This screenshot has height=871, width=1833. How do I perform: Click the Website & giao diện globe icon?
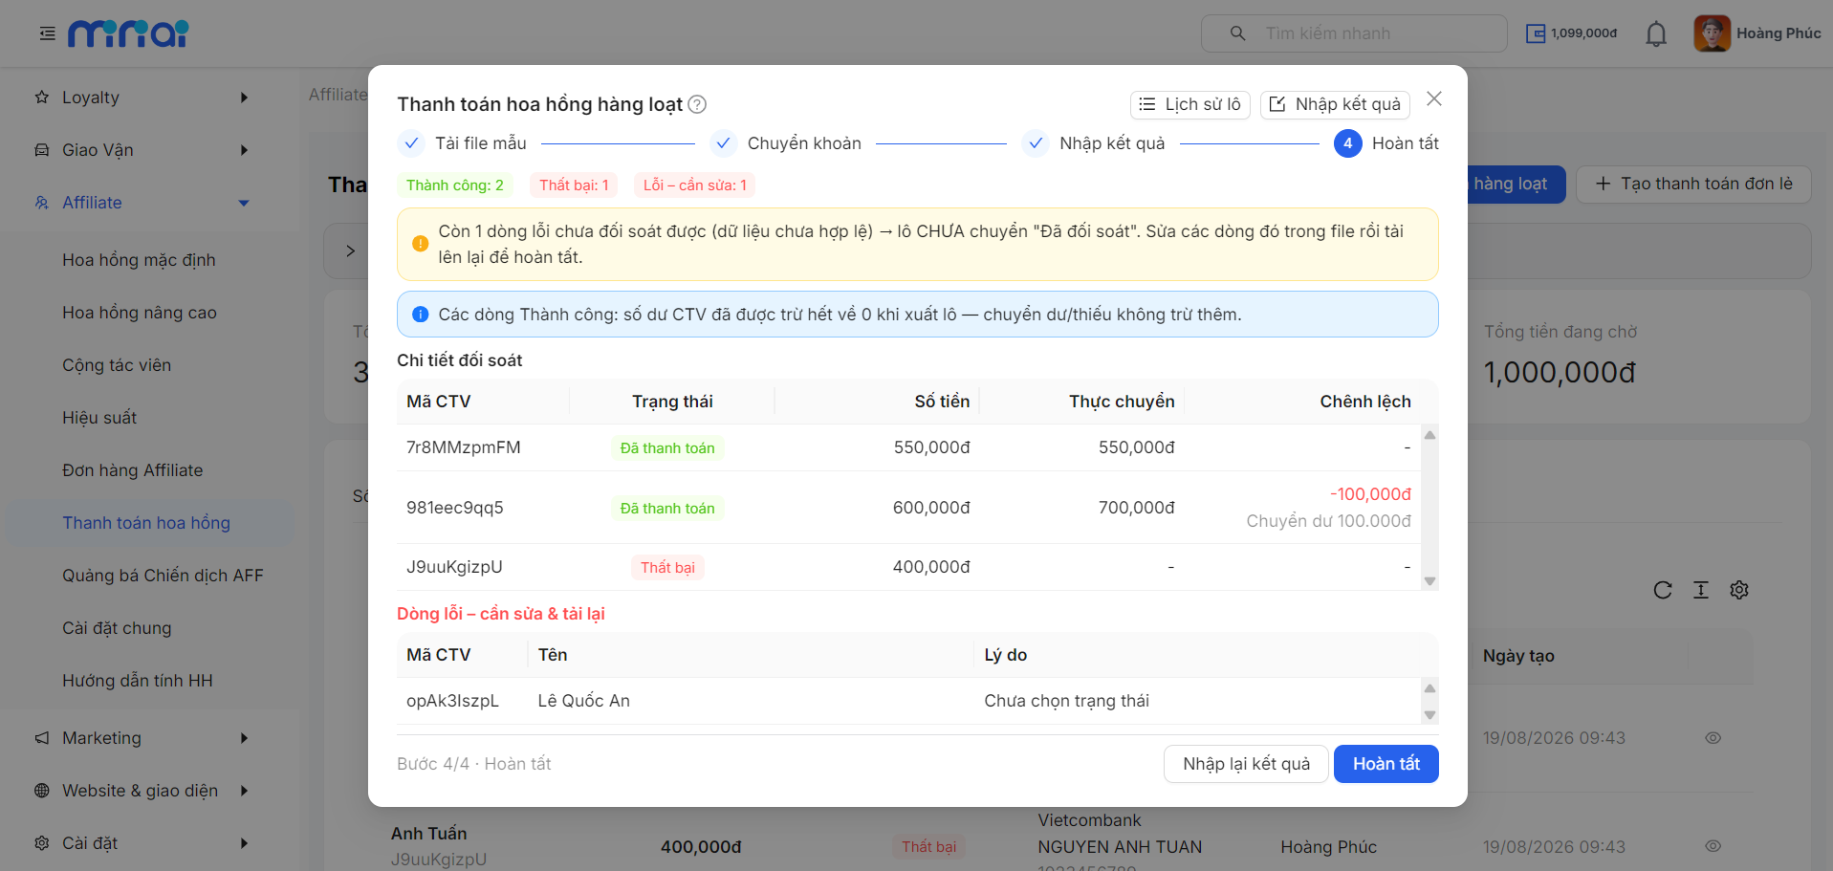pos(42,791)
